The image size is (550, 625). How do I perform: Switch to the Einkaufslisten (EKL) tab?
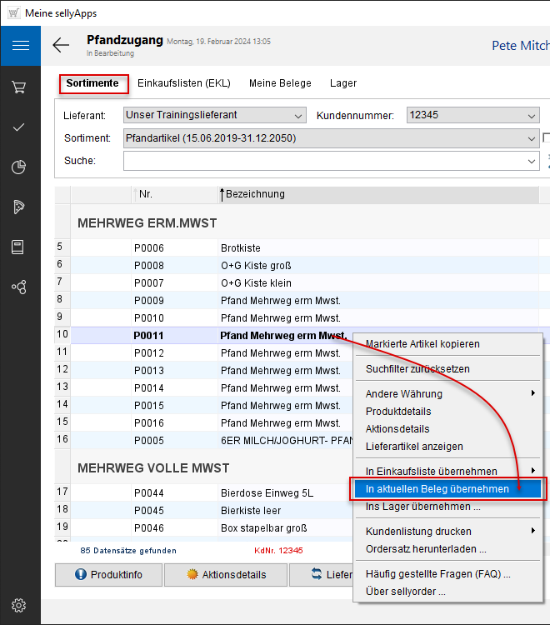click(x=183, y=83)
